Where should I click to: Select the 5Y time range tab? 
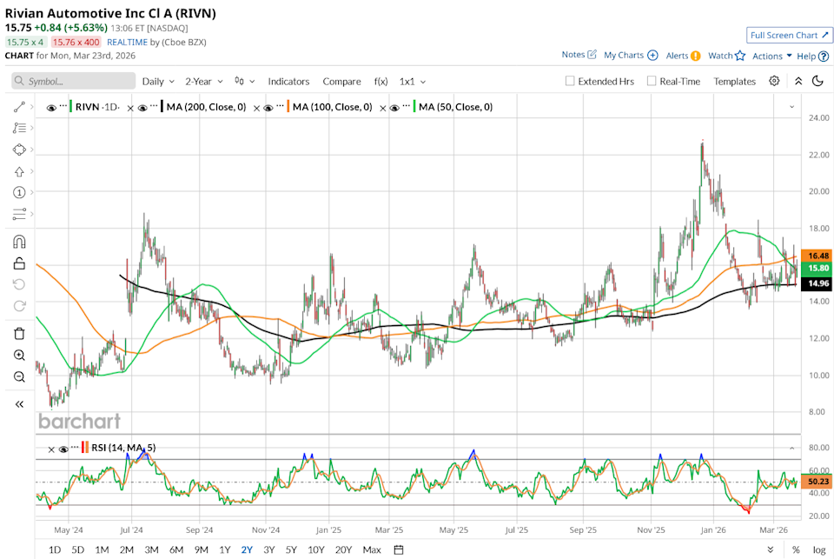(x=291, y=549)
